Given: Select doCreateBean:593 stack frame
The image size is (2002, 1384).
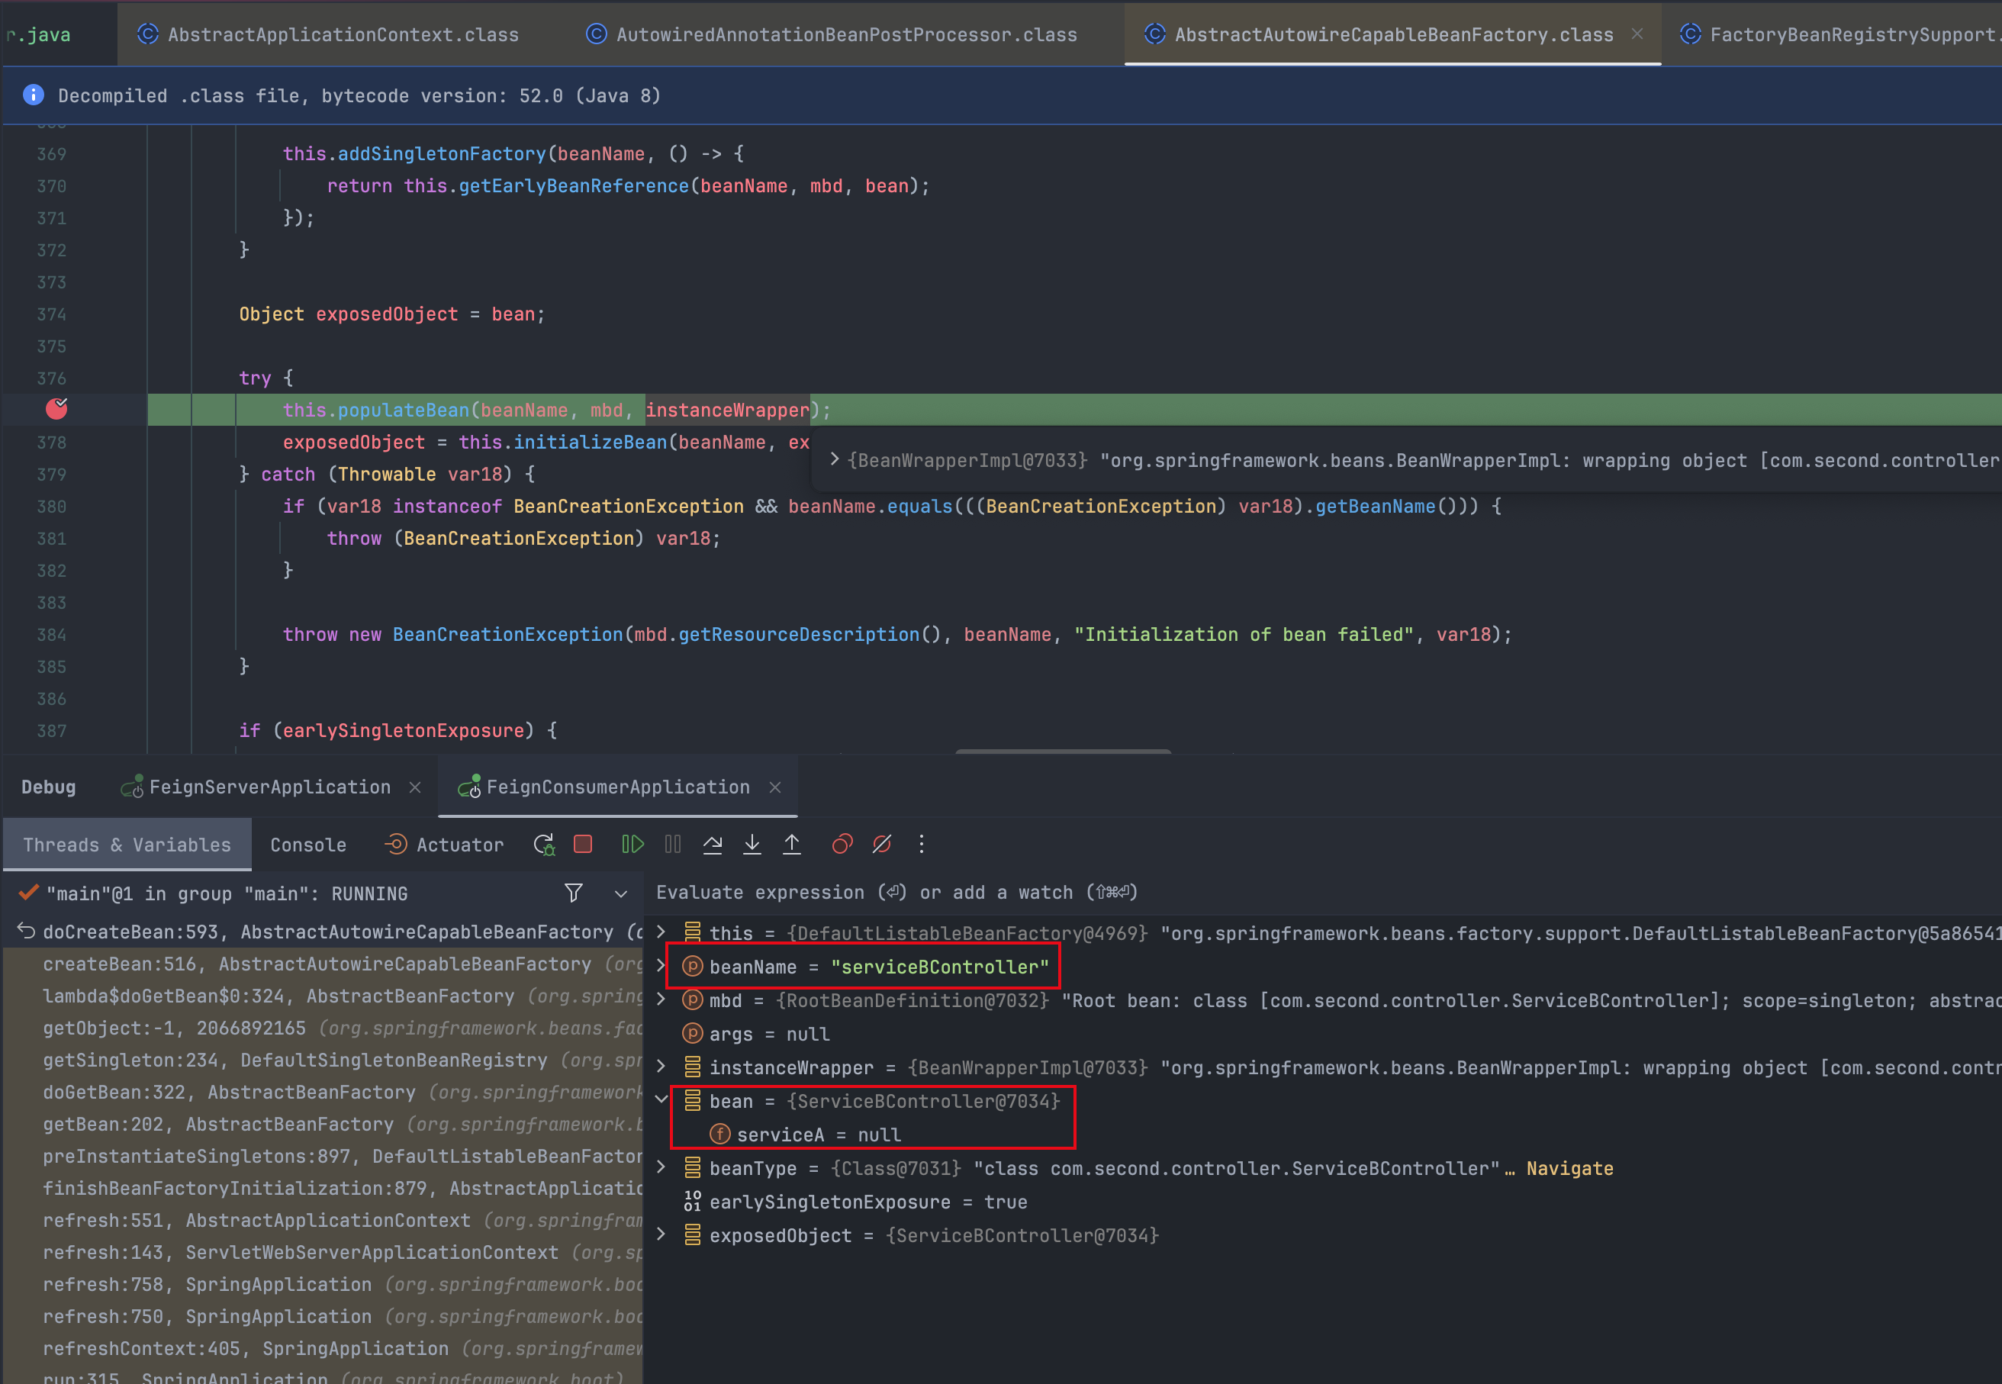Looking at the screenshot, I should point(323,932).
